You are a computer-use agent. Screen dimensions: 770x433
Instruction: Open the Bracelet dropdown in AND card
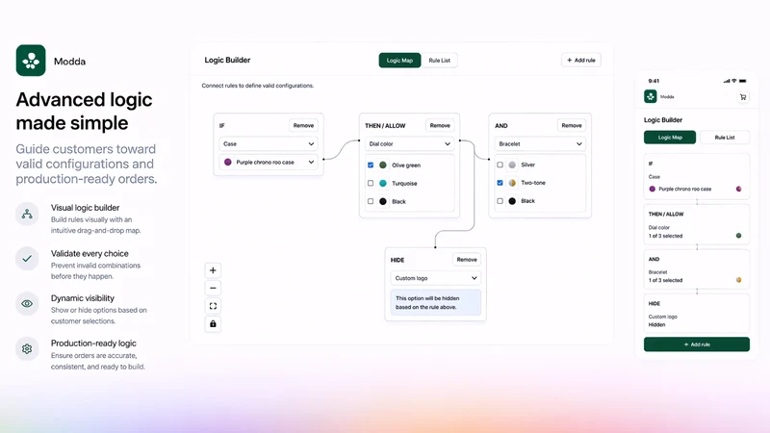[540, 143]
